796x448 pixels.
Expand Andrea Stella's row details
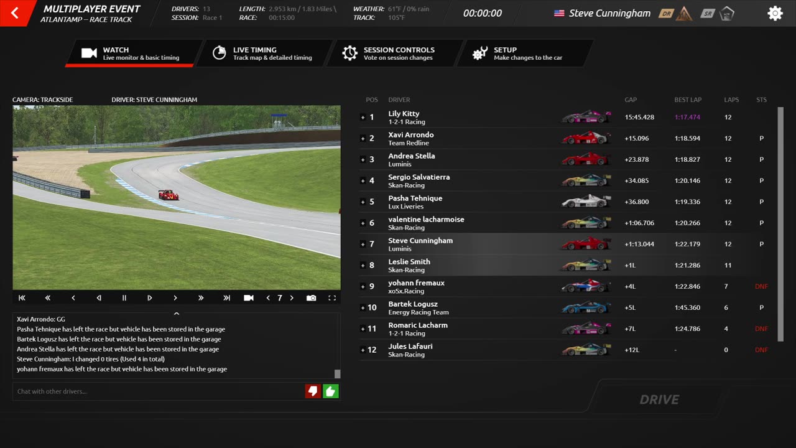363,159
